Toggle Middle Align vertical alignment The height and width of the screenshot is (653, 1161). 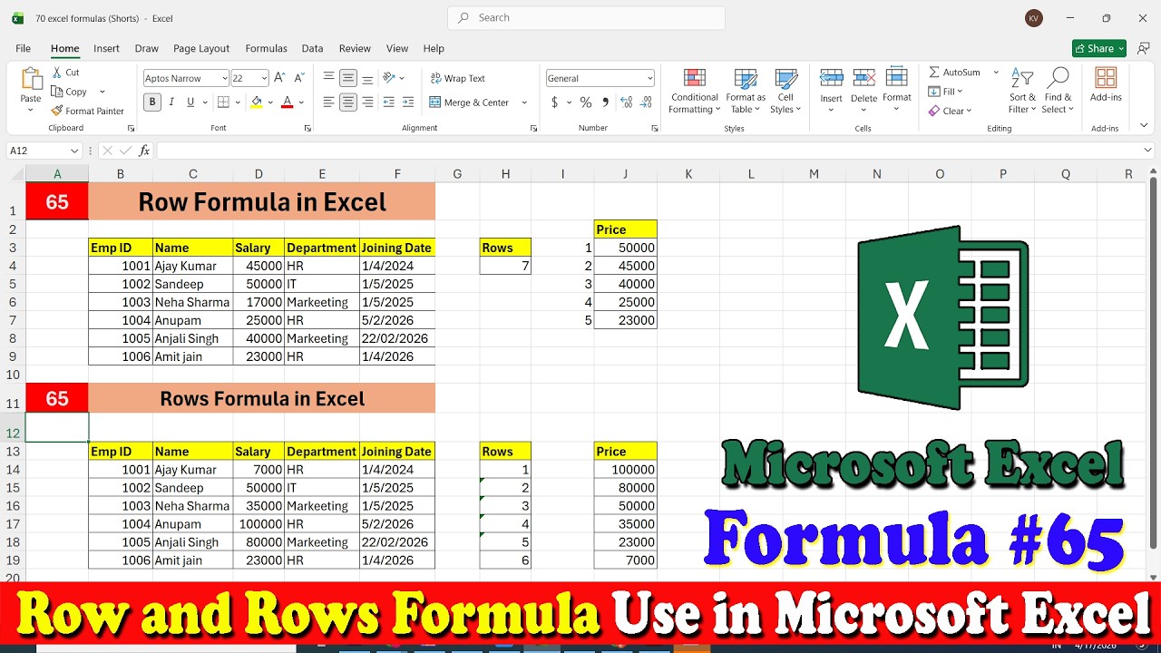coord(348,78)
